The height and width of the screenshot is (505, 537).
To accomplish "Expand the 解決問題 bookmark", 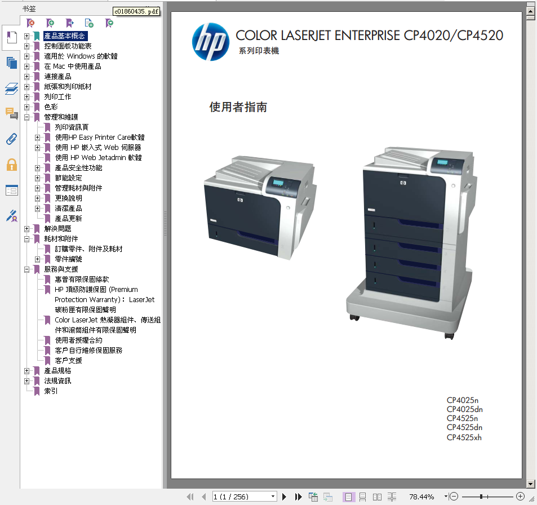I will coord(26,228).
